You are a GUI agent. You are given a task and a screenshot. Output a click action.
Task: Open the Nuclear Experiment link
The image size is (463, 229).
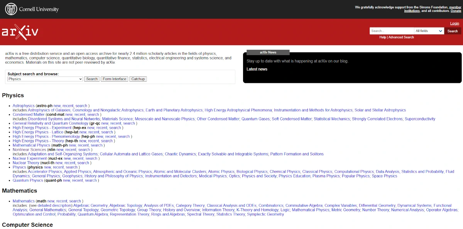tap(30, 158)
